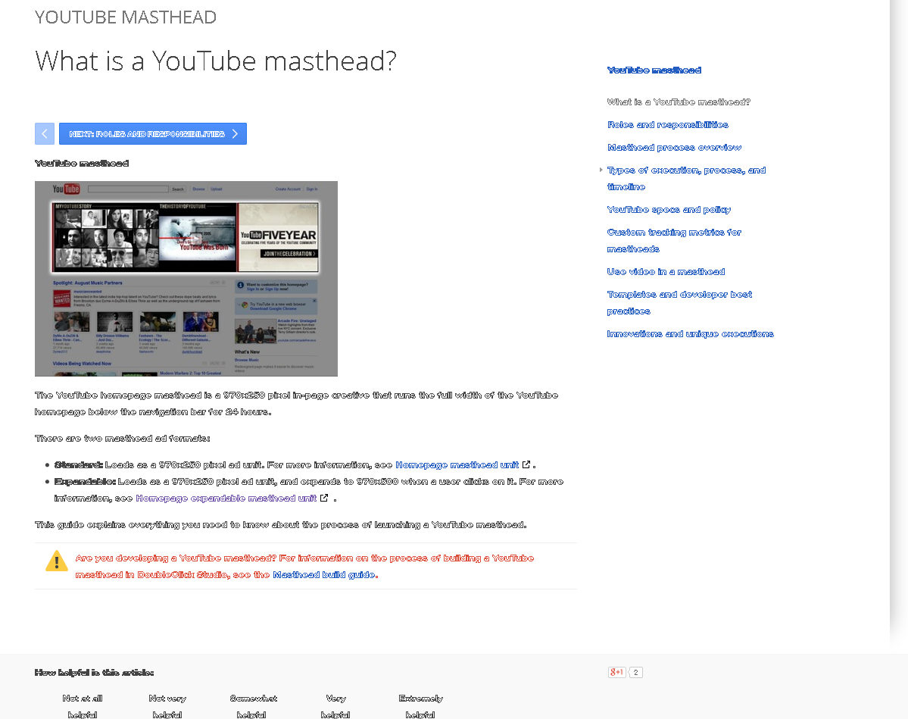Rate article as Very helpful
Screen dimensions: 908x719
(335, 706)
